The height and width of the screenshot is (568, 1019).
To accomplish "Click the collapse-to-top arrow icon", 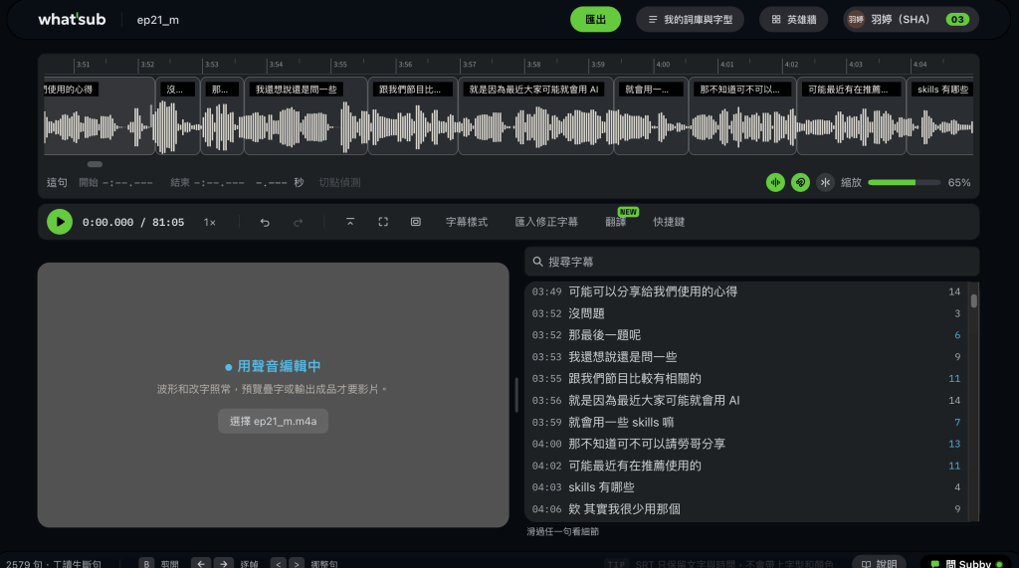I will click(350, 222).
